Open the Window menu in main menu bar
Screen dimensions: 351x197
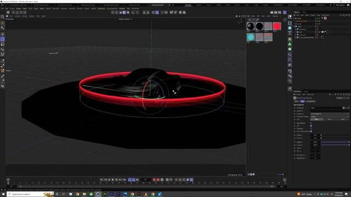122,9
